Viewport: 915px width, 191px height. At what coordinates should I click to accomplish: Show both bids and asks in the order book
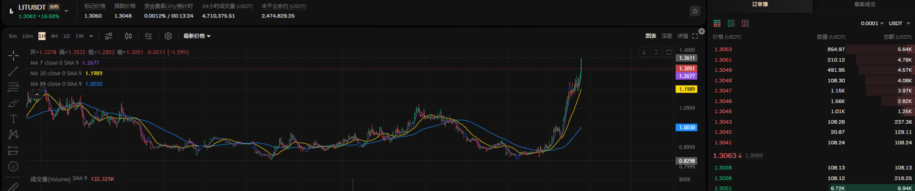[717, 23]
